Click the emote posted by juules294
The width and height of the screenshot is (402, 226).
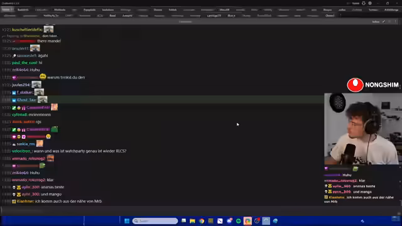point(36,84)
